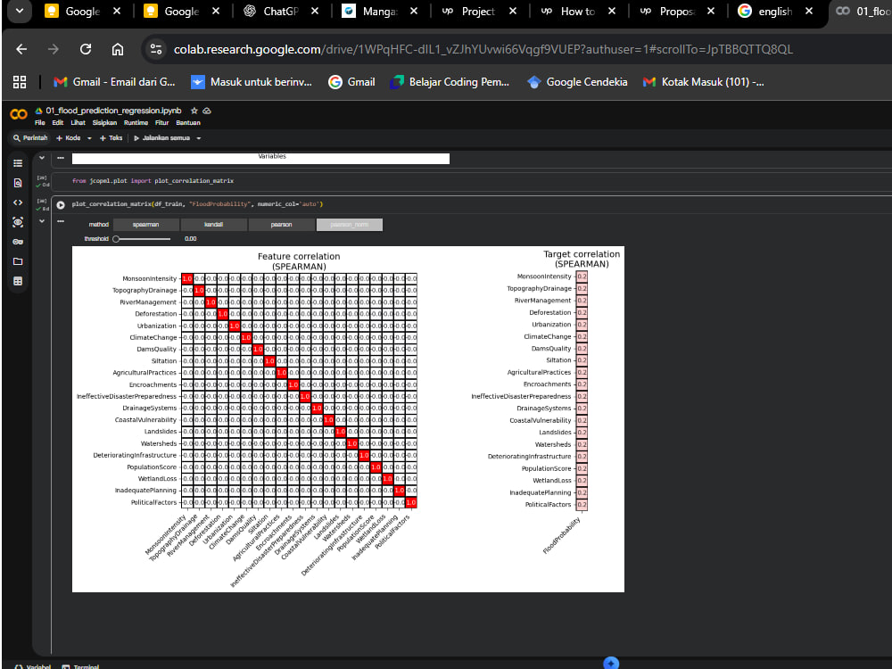Screen dimensions: 892x669
Task: Open the table of contents sidebar icon
Action: click(x=18, y=163)
